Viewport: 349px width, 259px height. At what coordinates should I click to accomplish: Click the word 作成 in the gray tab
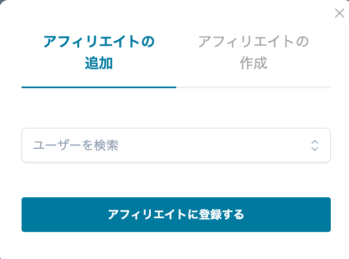pyautogui.click(x=253, y=63)
